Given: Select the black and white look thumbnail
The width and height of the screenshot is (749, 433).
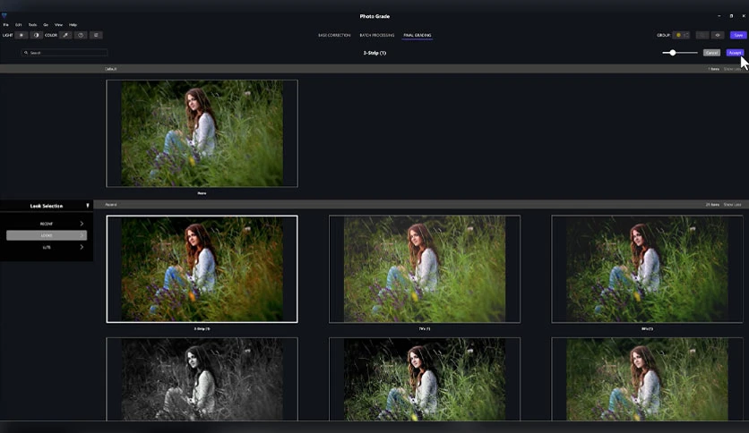Looking at the screenshot, I should click(x=202, y=379).
